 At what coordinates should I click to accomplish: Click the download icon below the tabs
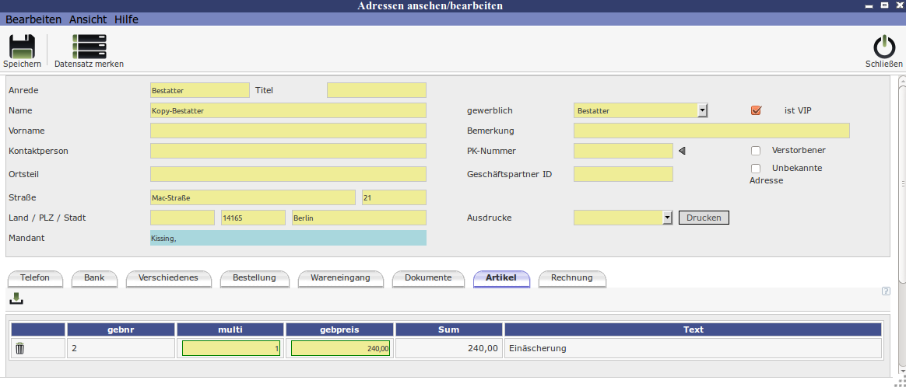16,298
